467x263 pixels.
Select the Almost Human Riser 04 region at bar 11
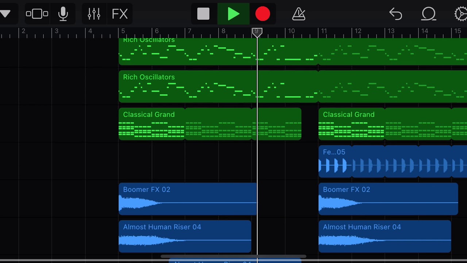[x=385, y=236]
